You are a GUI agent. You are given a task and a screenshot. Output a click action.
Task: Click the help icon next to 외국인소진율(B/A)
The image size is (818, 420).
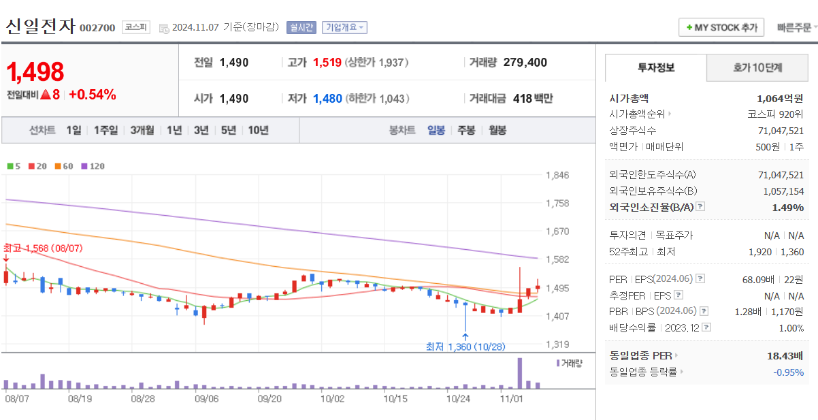pos(700,207)
